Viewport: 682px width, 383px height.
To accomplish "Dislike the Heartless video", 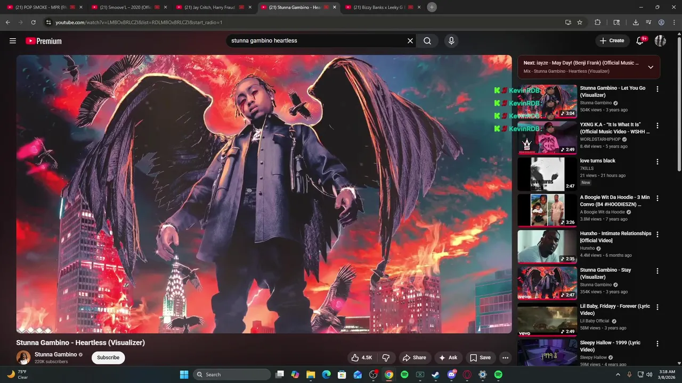I will pos(386,357).
